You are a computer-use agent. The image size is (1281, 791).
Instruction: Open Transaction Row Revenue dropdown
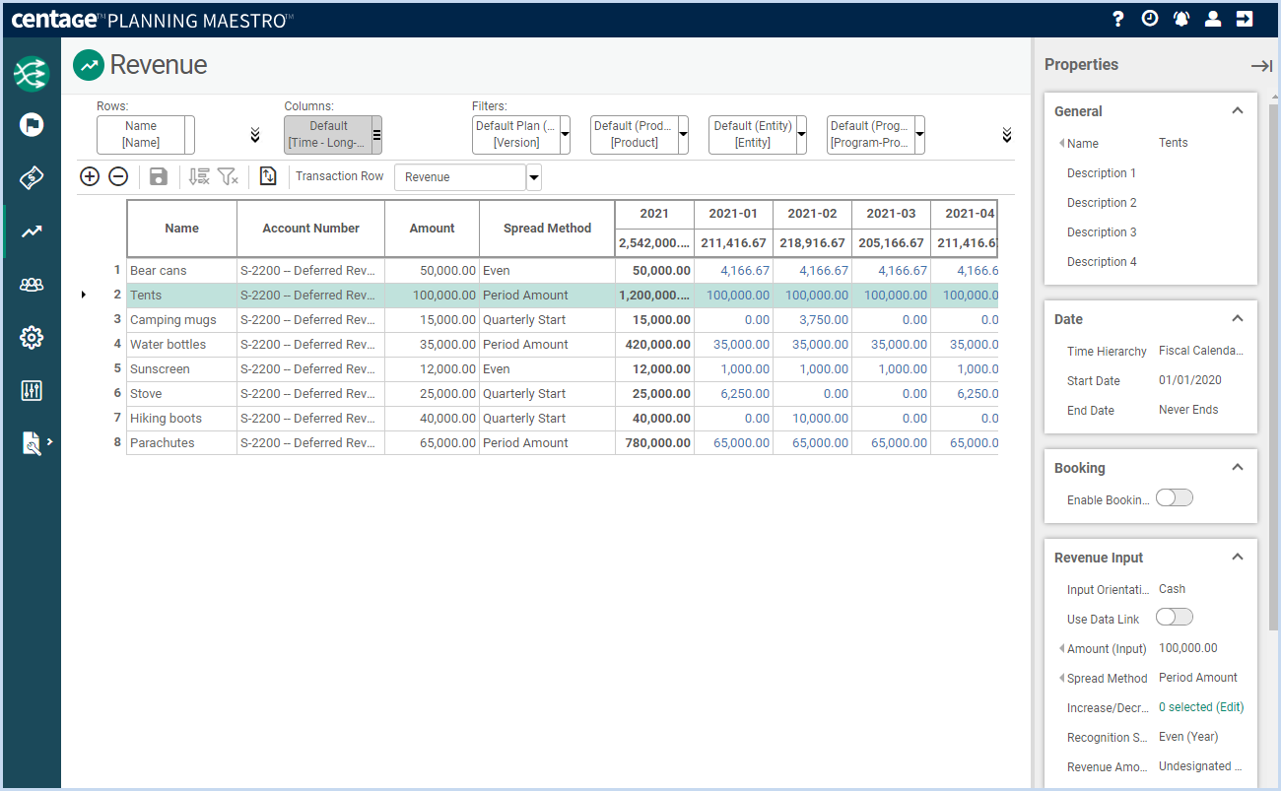(534, 177)
